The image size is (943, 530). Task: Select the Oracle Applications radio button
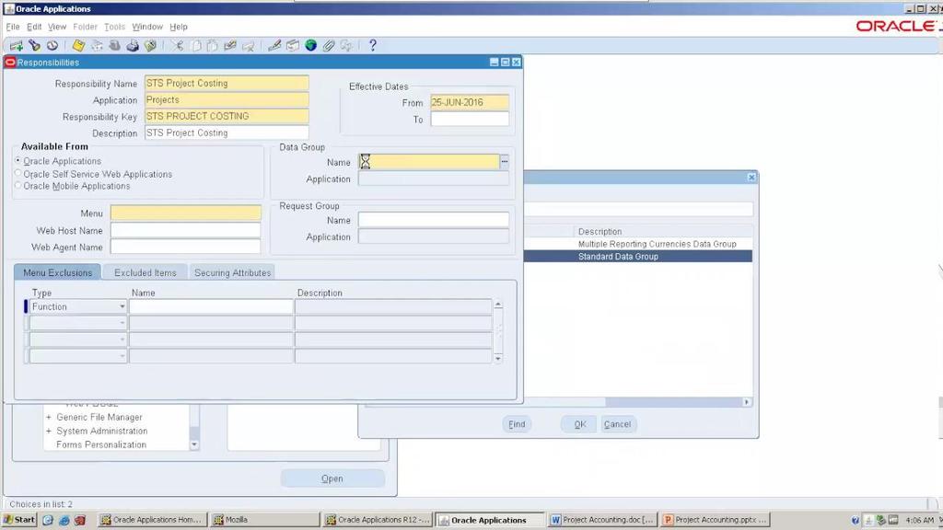[x=18, y=161]
